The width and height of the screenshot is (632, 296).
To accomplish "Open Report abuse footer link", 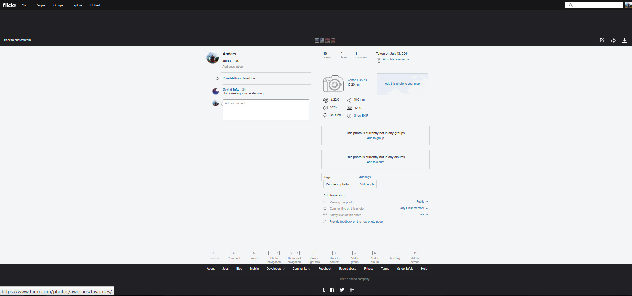I will click(348, 269).
